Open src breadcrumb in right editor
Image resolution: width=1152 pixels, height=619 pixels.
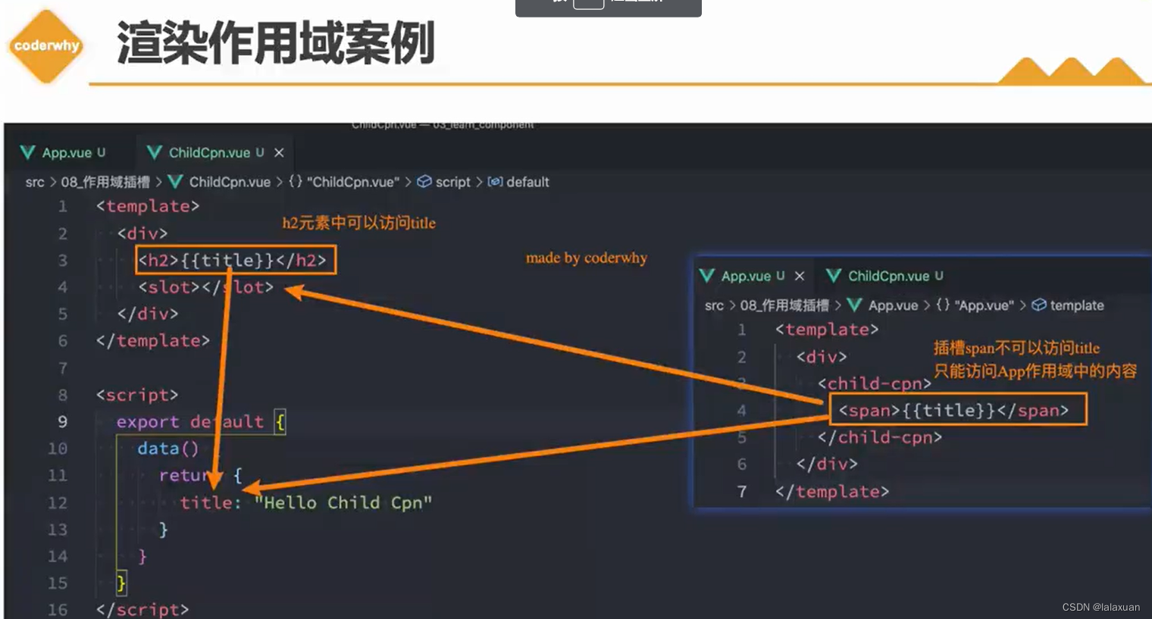point(714,305)
